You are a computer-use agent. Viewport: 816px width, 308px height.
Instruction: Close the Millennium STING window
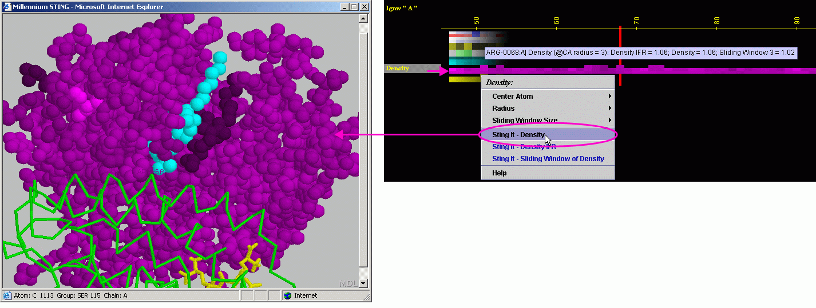tap(364, 7)
